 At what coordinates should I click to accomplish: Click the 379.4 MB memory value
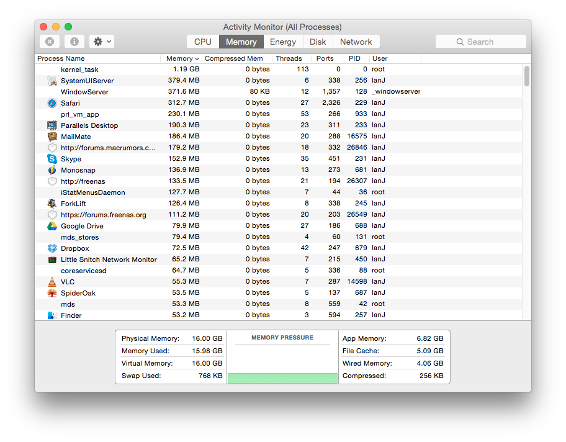tap(184, 80)
